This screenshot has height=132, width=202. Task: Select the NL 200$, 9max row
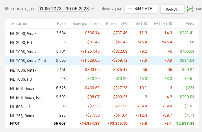(102, 33)
